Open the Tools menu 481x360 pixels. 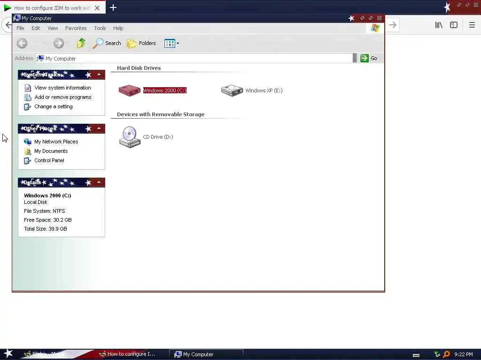(100, 28)
